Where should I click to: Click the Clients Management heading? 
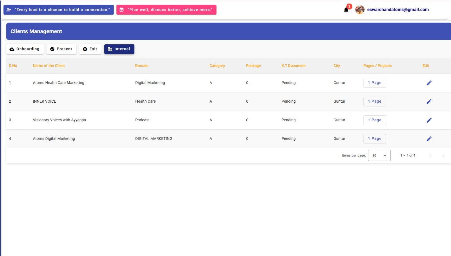(36, 31)
